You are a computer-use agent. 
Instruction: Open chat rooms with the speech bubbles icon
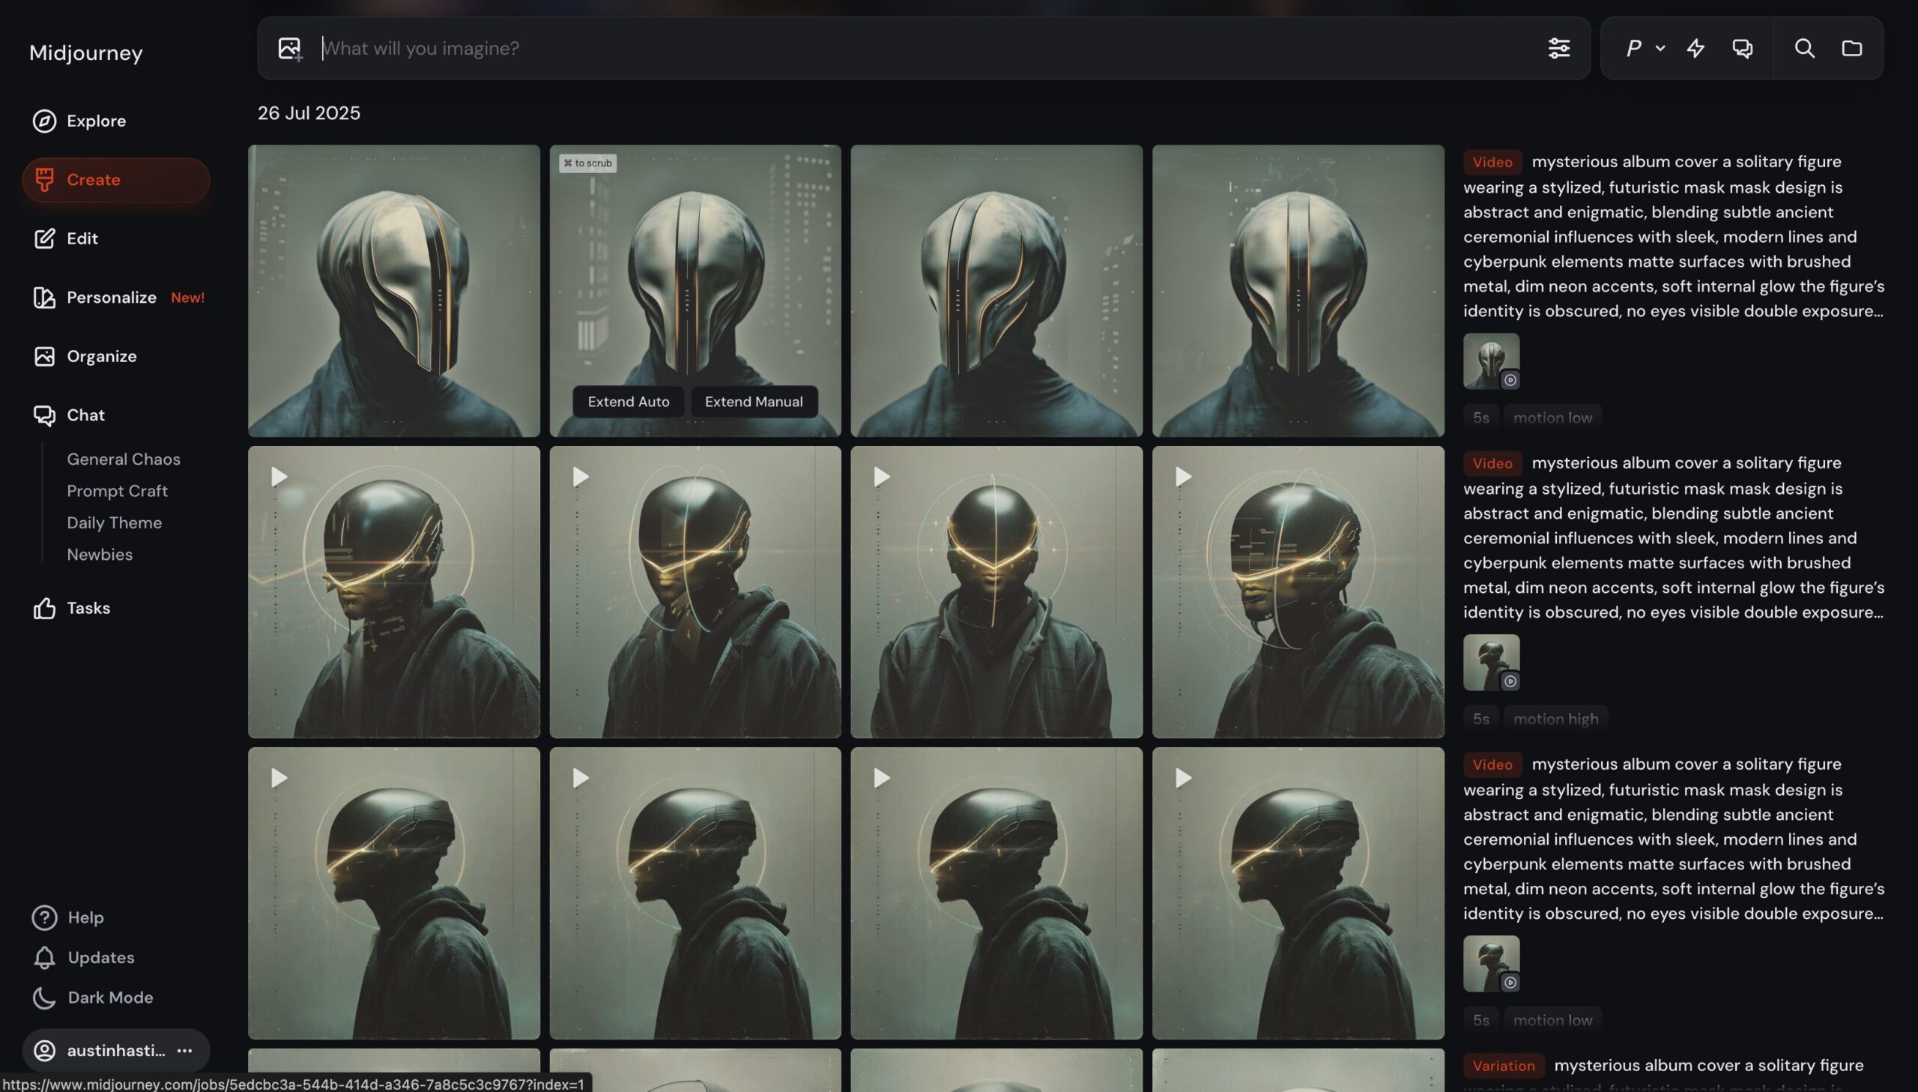click(x=1743, y=48)
